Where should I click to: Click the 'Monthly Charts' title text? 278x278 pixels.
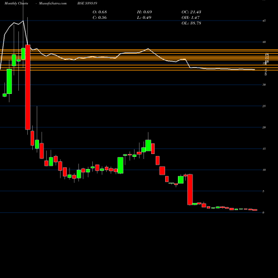(x=16, y=3)
